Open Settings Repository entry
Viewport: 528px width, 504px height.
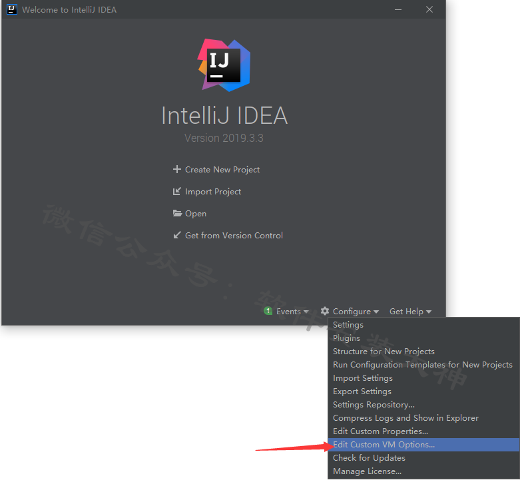click(423, 404)
